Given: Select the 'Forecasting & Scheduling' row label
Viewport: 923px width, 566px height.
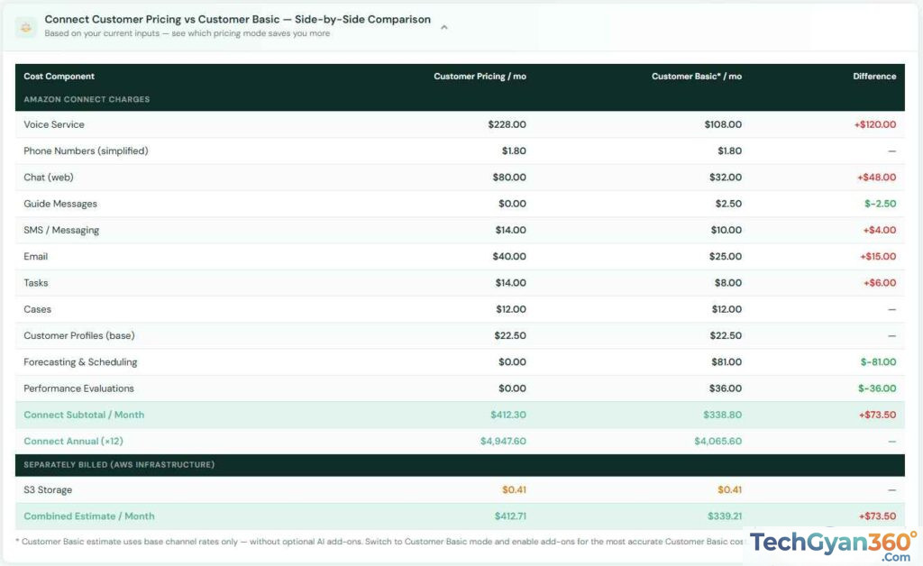Looking at the screenshot, I should coord(80,362).
